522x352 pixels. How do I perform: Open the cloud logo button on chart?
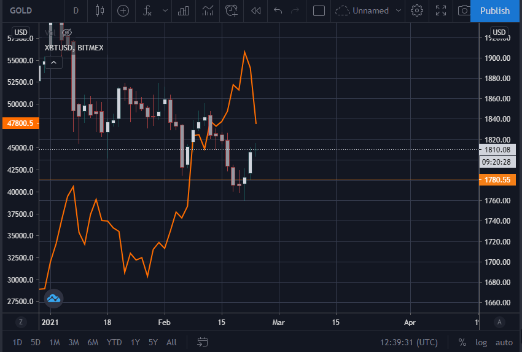(x=53, y=299)
